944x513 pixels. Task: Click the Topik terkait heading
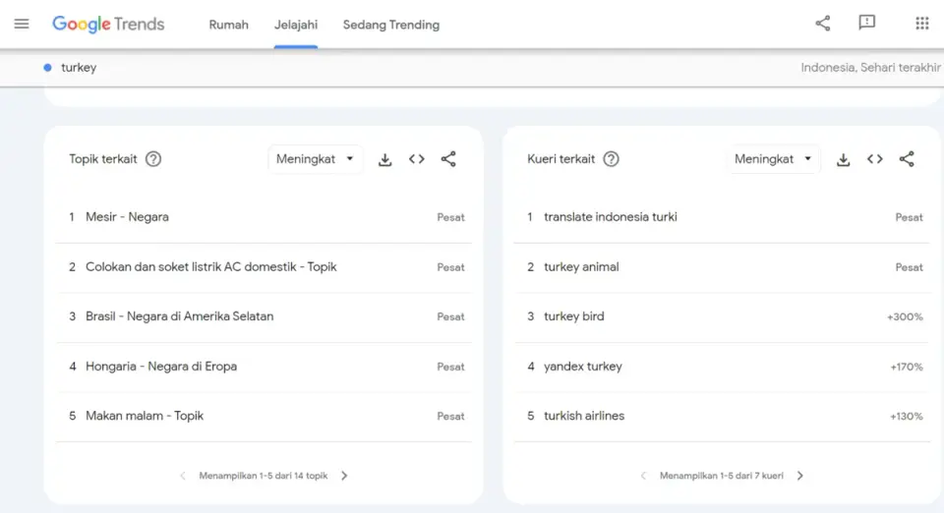103,159
